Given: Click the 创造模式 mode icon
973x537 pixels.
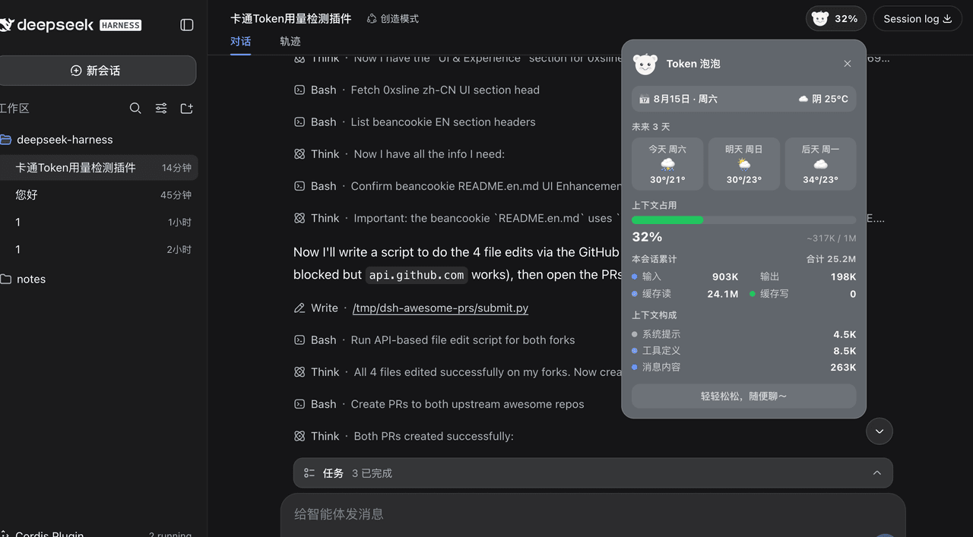Looking at the screenshot, I should [x=372, y=18].
